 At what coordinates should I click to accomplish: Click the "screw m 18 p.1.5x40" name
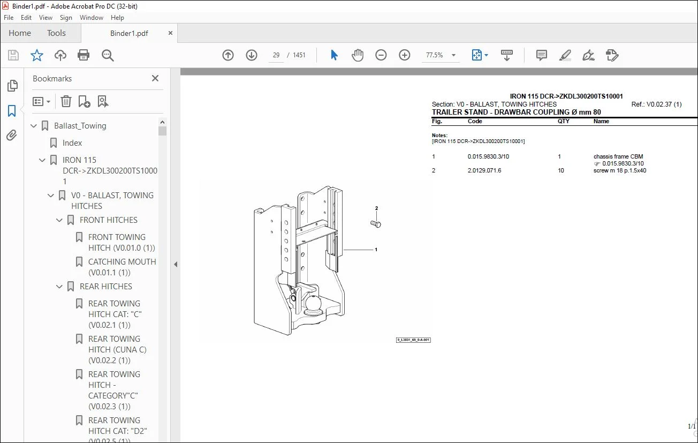pos(620,171)
